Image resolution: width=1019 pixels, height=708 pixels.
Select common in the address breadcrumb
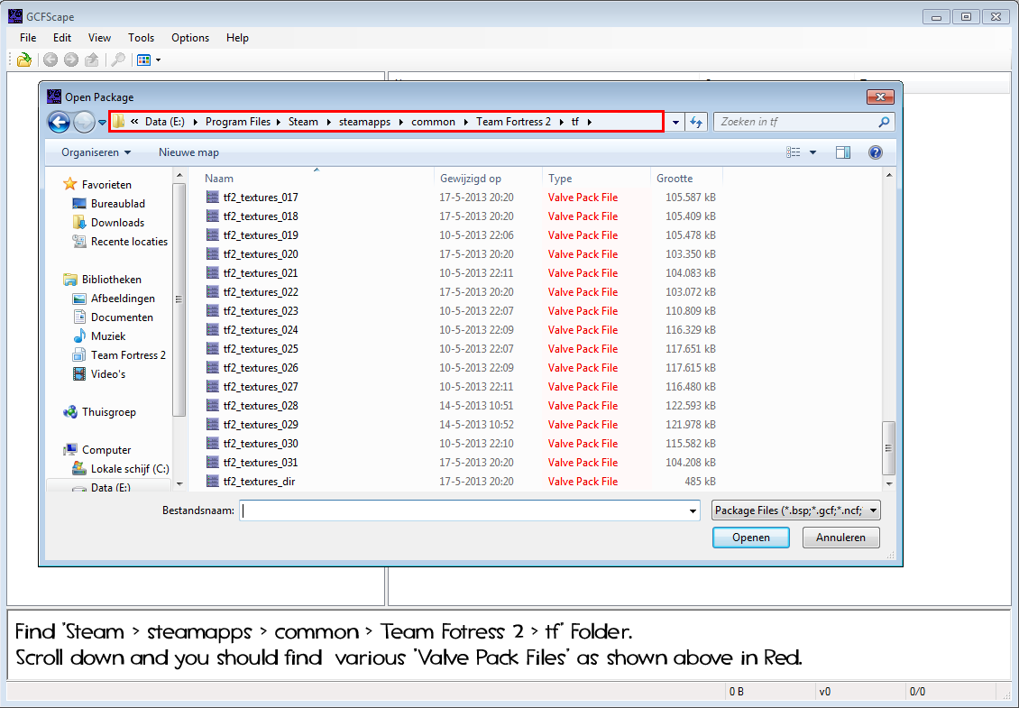click(433, 122)
